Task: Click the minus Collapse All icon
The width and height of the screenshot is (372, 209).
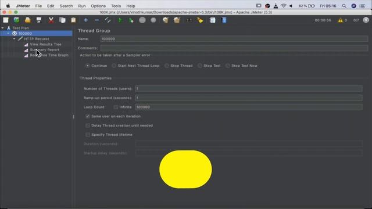Action: coord(96,20)
